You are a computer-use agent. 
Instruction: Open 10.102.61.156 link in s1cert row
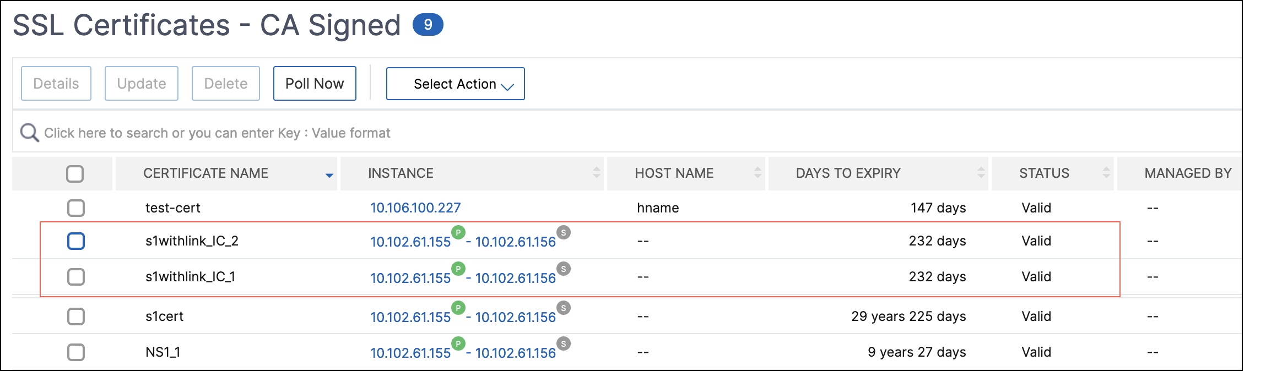[516, 317]
